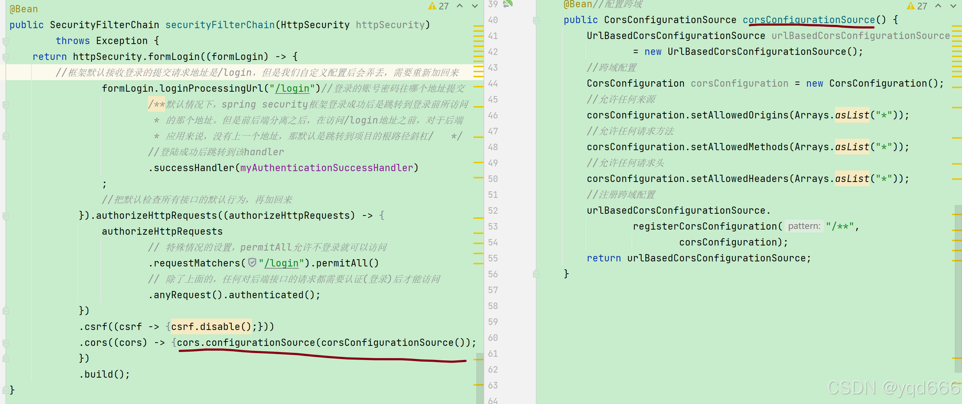Jump to next problem in right editor
The height and width of the screenshot is (404, 962).
[x=953, y=6]
